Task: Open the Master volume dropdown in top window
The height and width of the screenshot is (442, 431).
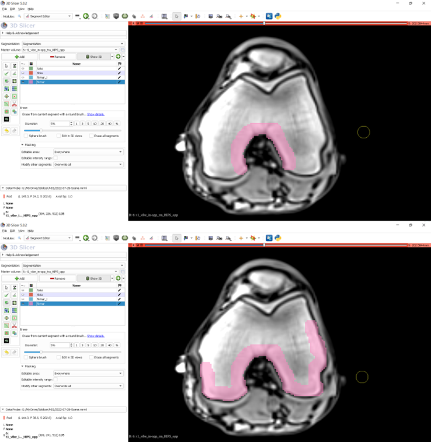Action: [x=70, y=50]
